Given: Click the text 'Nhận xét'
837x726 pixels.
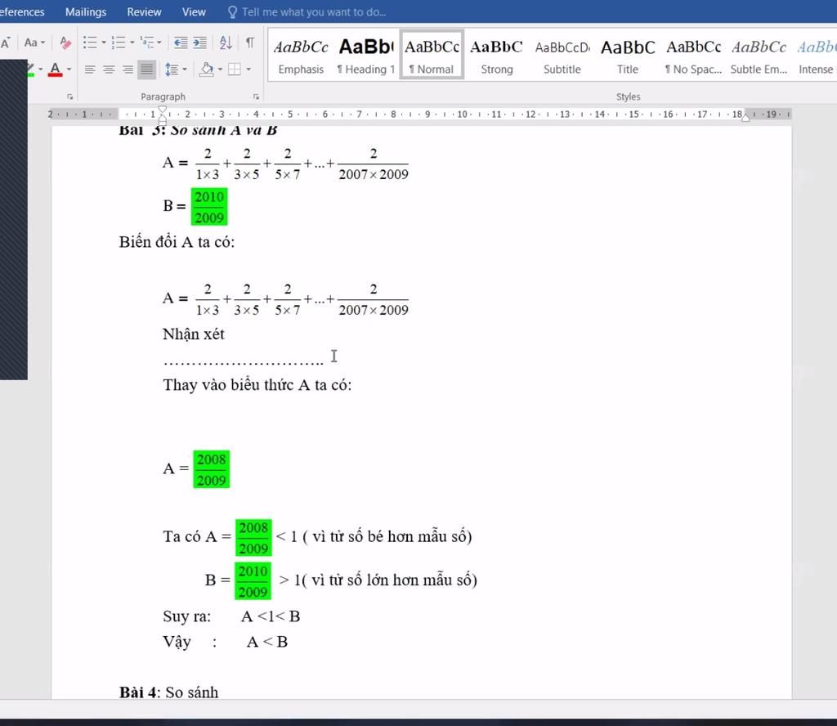Looking at the screenshot, I should click(193, 334).
